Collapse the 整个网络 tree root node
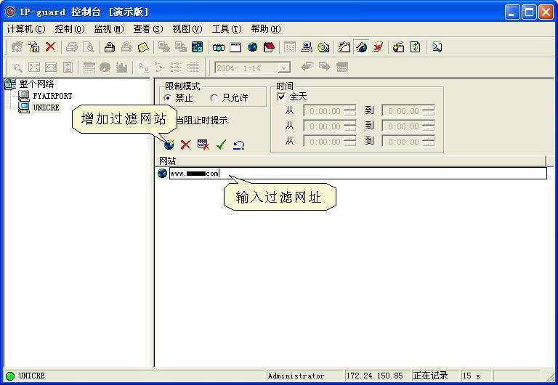558x385 pixels. tap(10, 84)
